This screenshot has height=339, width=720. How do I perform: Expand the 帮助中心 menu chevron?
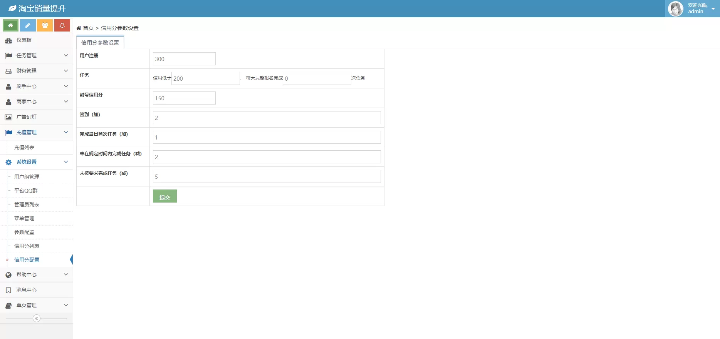pyautogui.click(x=66, y=274)
